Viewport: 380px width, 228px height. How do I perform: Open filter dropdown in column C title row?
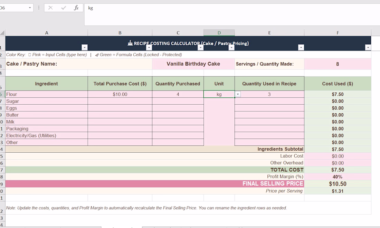[x=200, y=47]
